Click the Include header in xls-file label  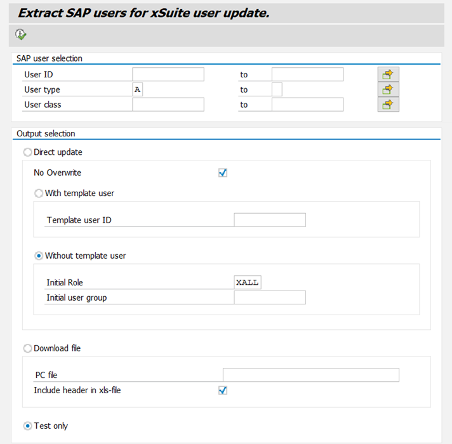pos(77,391)
